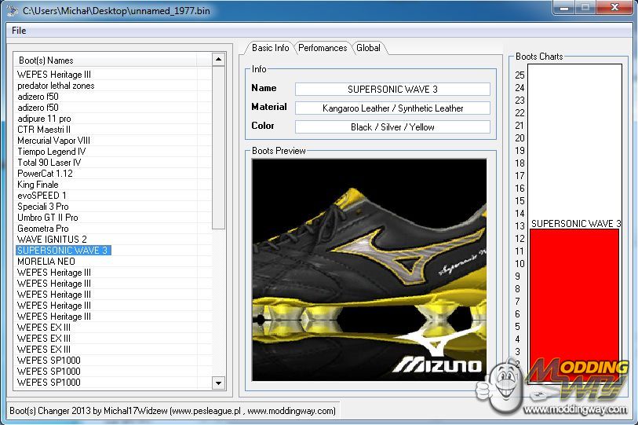The image size is (638, 425).
Task: Select WAVE IGNITUS 2 boot entry
Action: (x=52, y=240)
